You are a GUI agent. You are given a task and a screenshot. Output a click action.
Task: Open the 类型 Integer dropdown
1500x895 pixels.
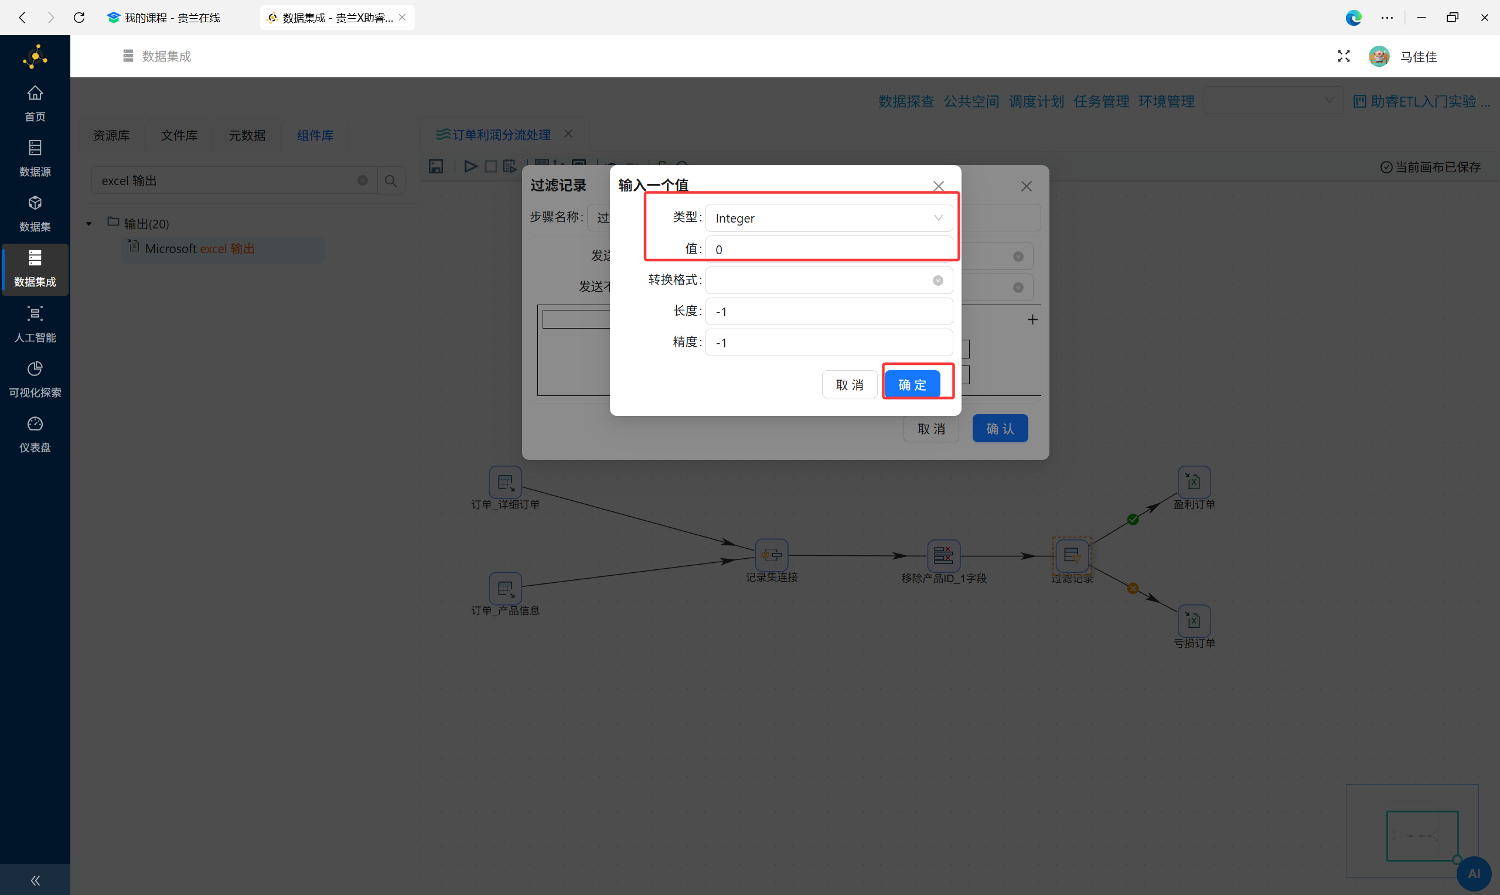(829, 218)
